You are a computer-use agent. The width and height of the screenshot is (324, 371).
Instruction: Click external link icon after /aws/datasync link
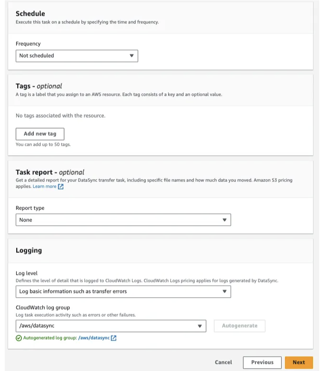pos(113,338)
